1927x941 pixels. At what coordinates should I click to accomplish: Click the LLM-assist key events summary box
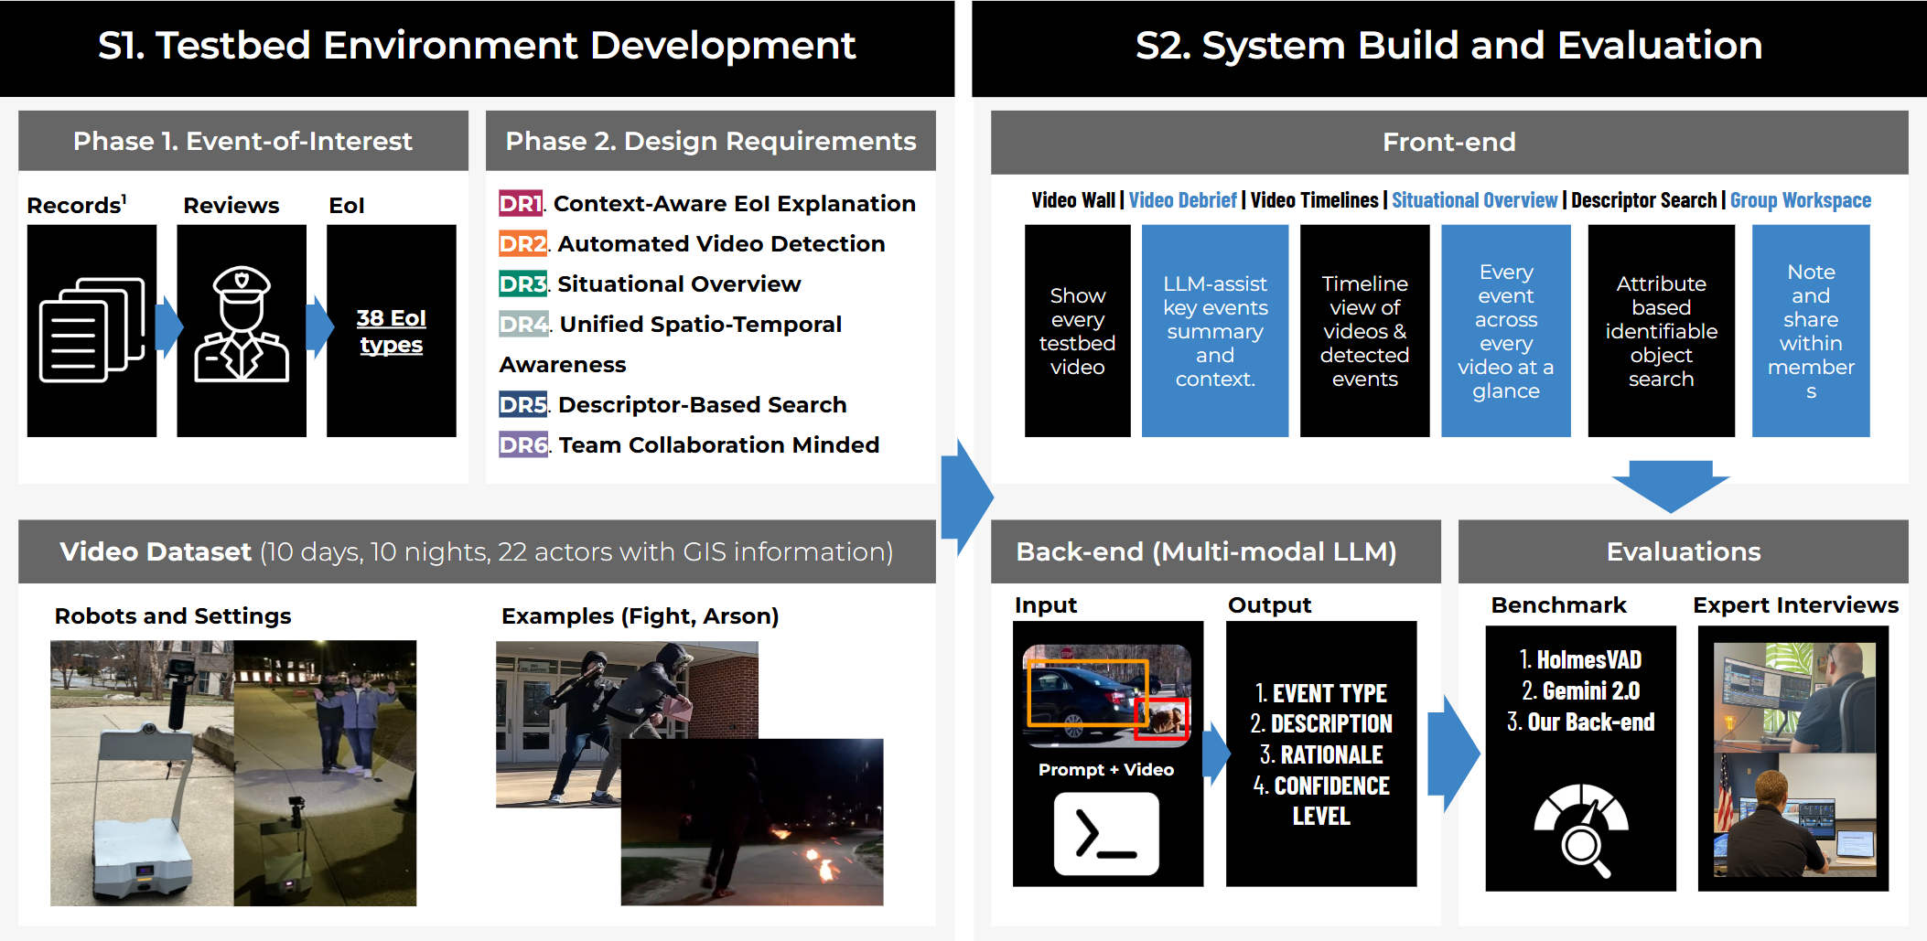pyautogui.click(x=1214, y=331)
